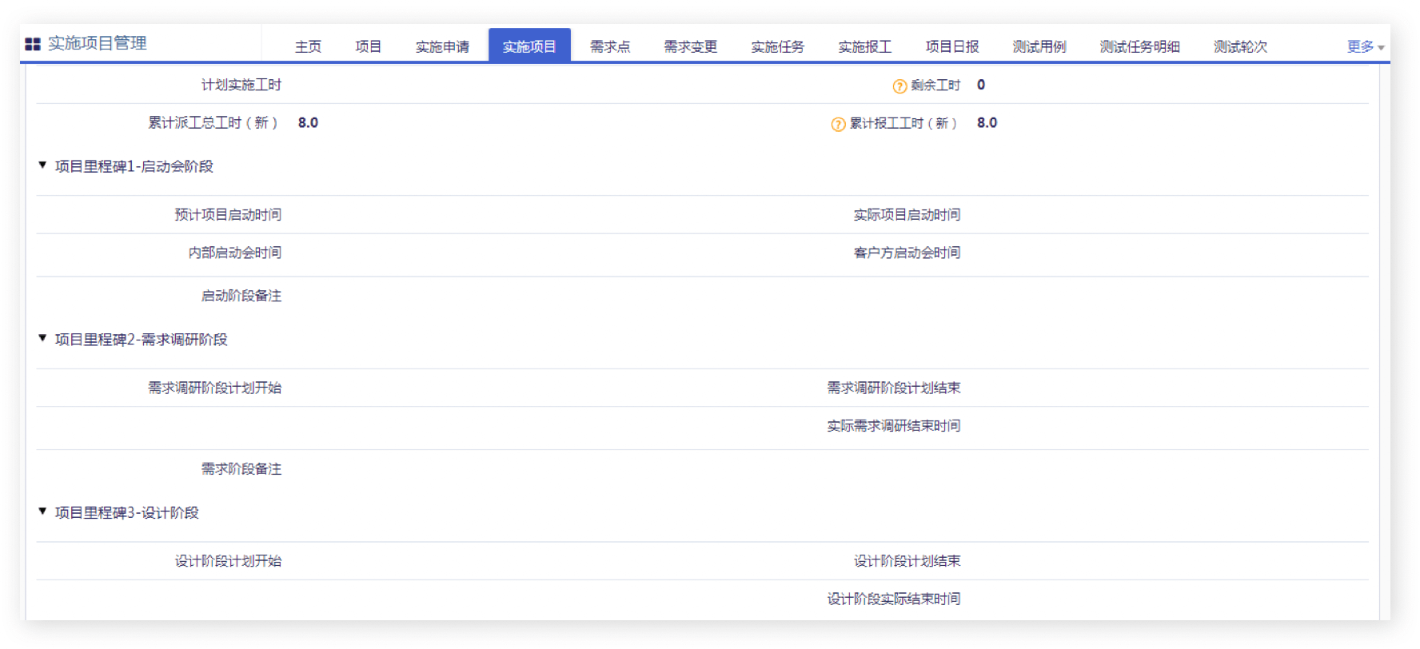1420x649 pixels.
Task: Collapse 项目里程碑1-启动会阶段 section
Action: 43,165
